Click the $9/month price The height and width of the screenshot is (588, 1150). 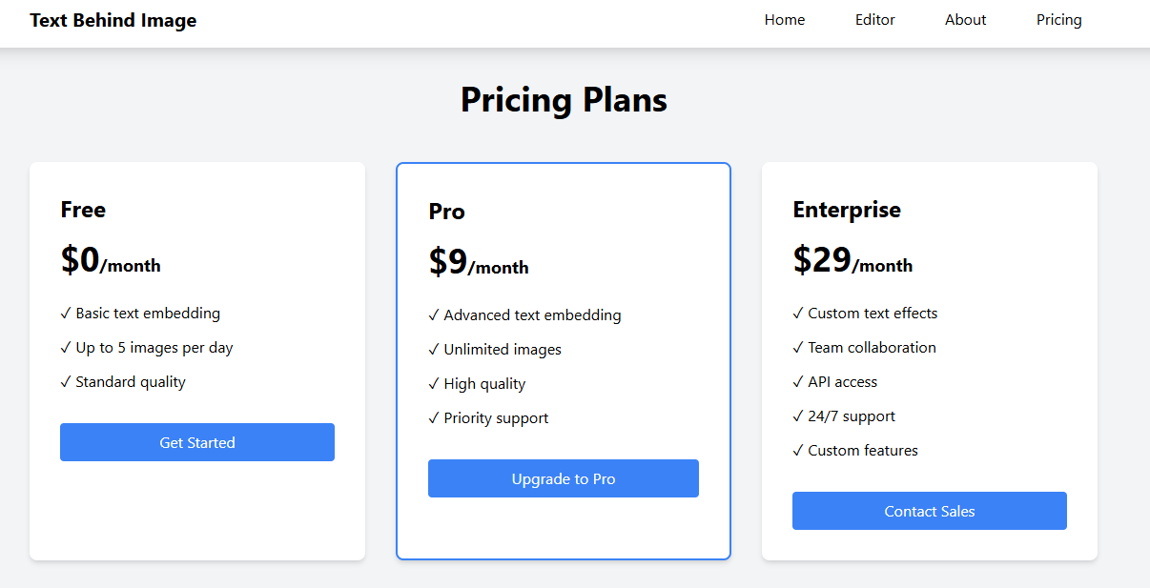(478, 263)
